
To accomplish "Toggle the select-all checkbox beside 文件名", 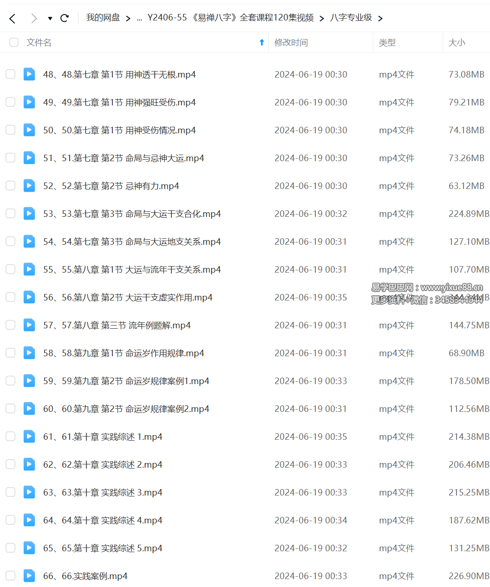I will 14,43.
